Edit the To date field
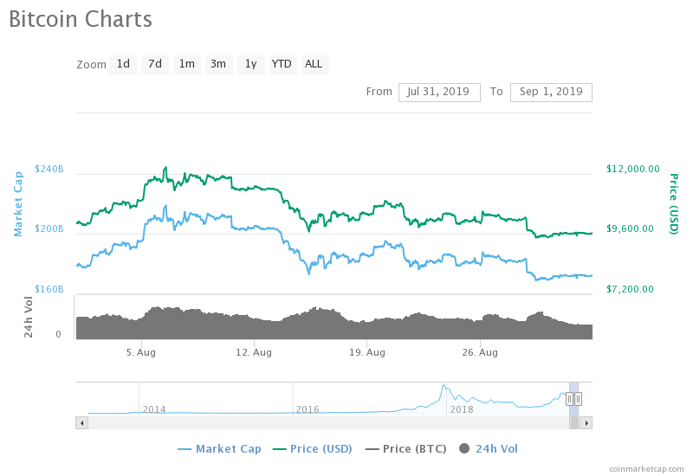Viewport: 693px width, 476px height. click(x=551, y=92)
